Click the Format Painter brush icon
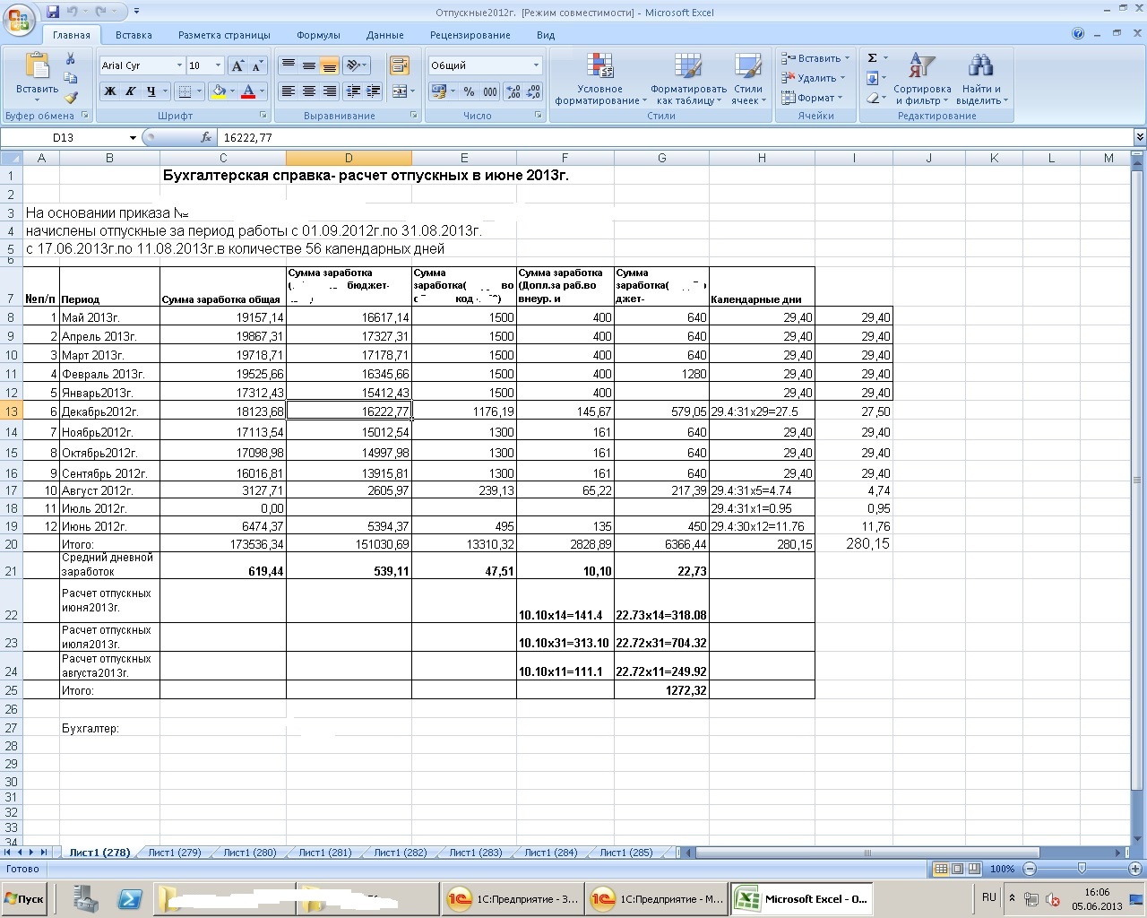 [71, 98]
